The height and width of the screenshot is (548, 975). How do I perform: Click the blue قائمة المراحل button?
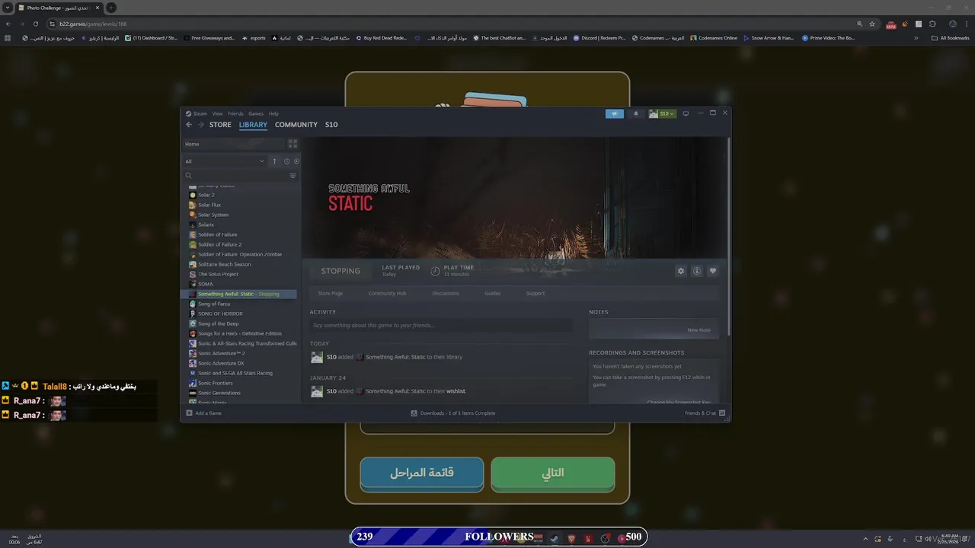pos(421,473)
